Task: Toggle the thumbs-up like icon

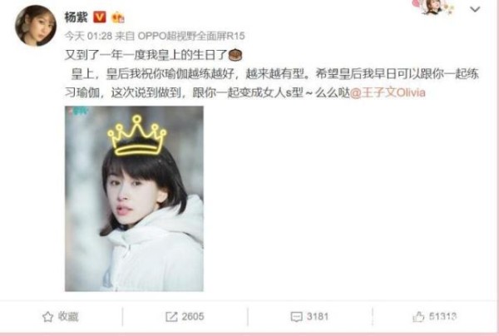Action: coord(418,317)
